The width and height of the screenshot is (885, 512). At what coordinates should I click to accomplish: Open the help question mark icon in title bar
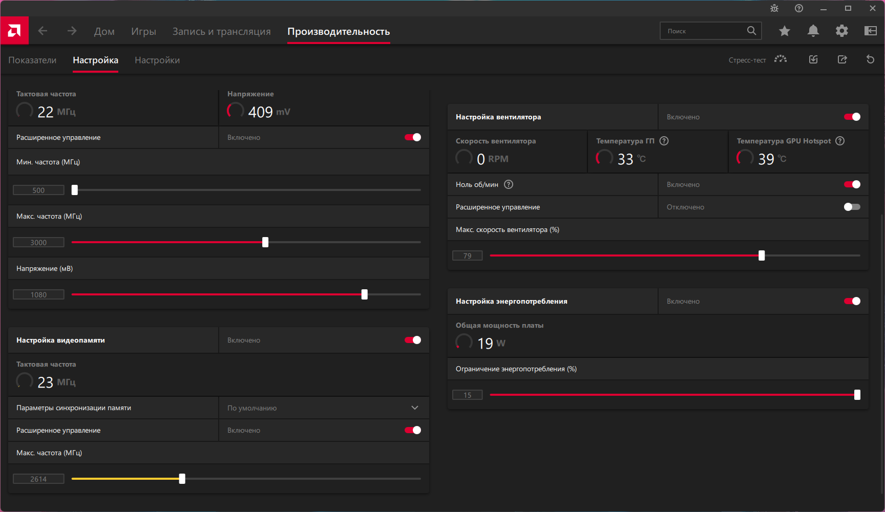click(799, 8)
